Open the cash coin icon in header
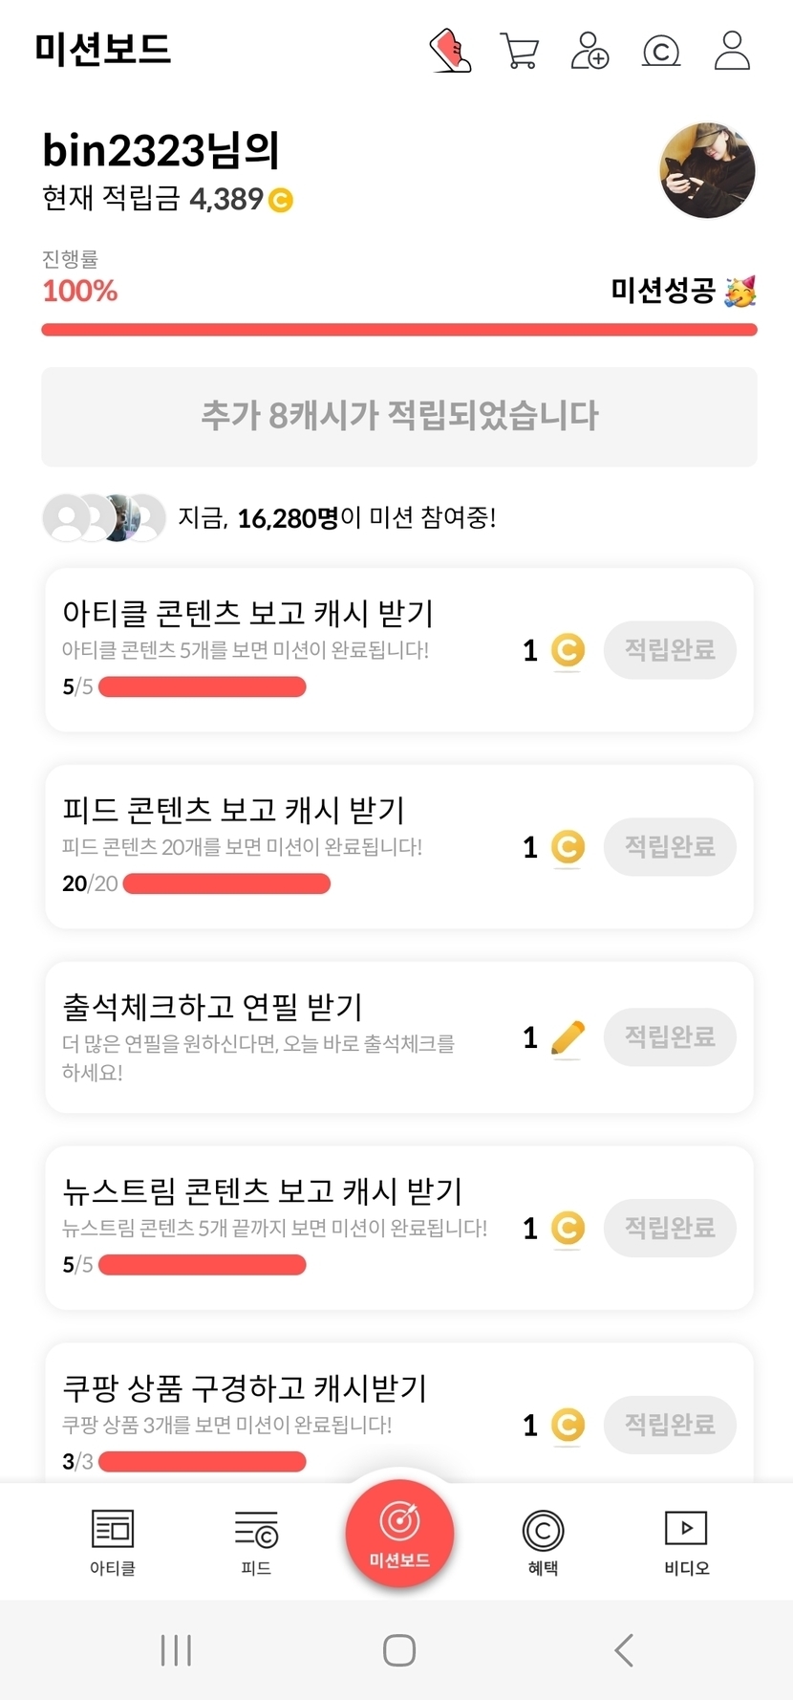Screen dimensions: 793x1700 pyautogui.click(x=661, y=51)
